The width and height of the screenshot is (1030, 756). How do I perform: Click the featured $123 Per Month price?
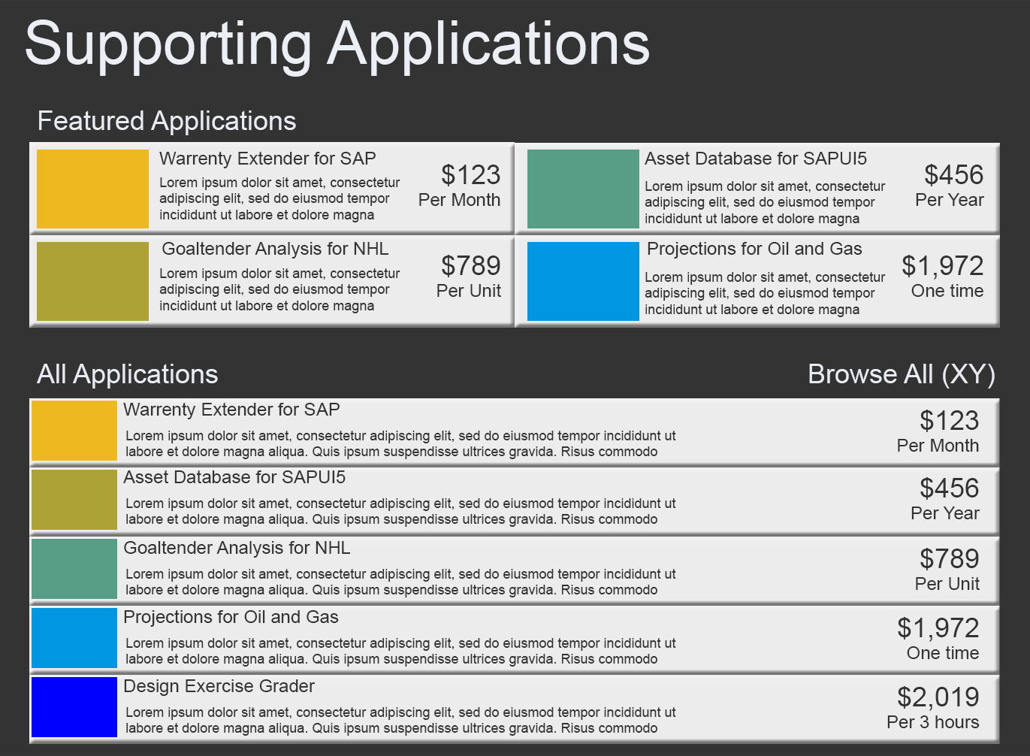pyautogui.click(x=460, y=186)
